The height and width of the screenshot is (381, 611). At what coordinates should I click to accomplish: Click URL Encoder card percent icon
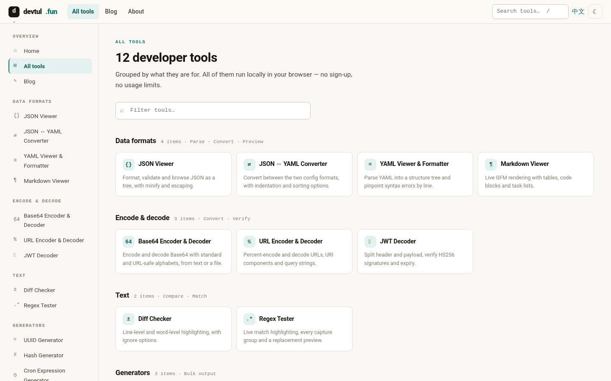click(x=249, y=242)
